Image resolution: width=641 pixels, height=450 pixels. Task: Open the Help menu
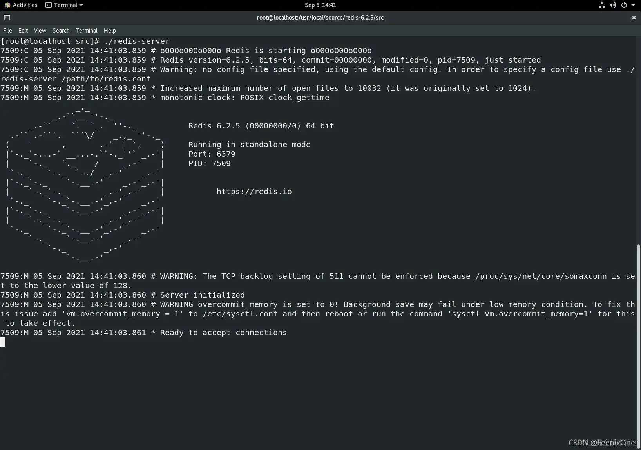point(110,31)
